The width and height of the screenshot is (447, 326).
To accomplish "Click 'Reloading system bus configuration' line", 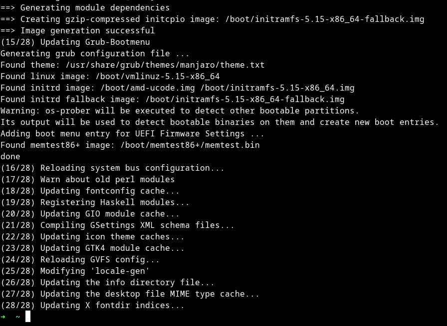I will (112, 168).
